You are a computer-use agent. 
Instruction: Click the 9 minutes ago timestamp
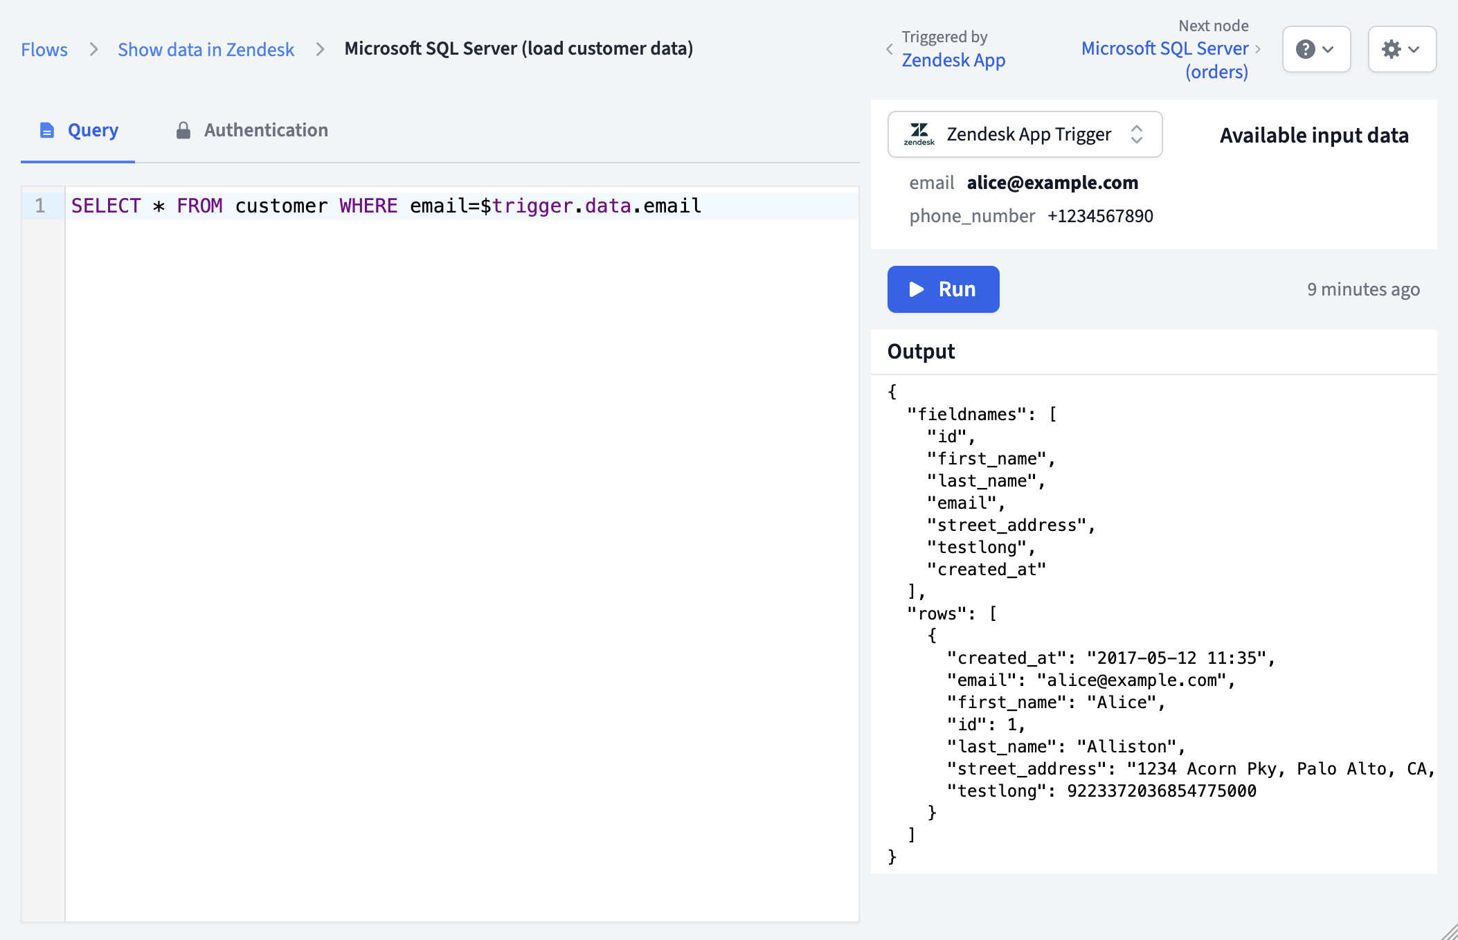tap(1363, 289)
